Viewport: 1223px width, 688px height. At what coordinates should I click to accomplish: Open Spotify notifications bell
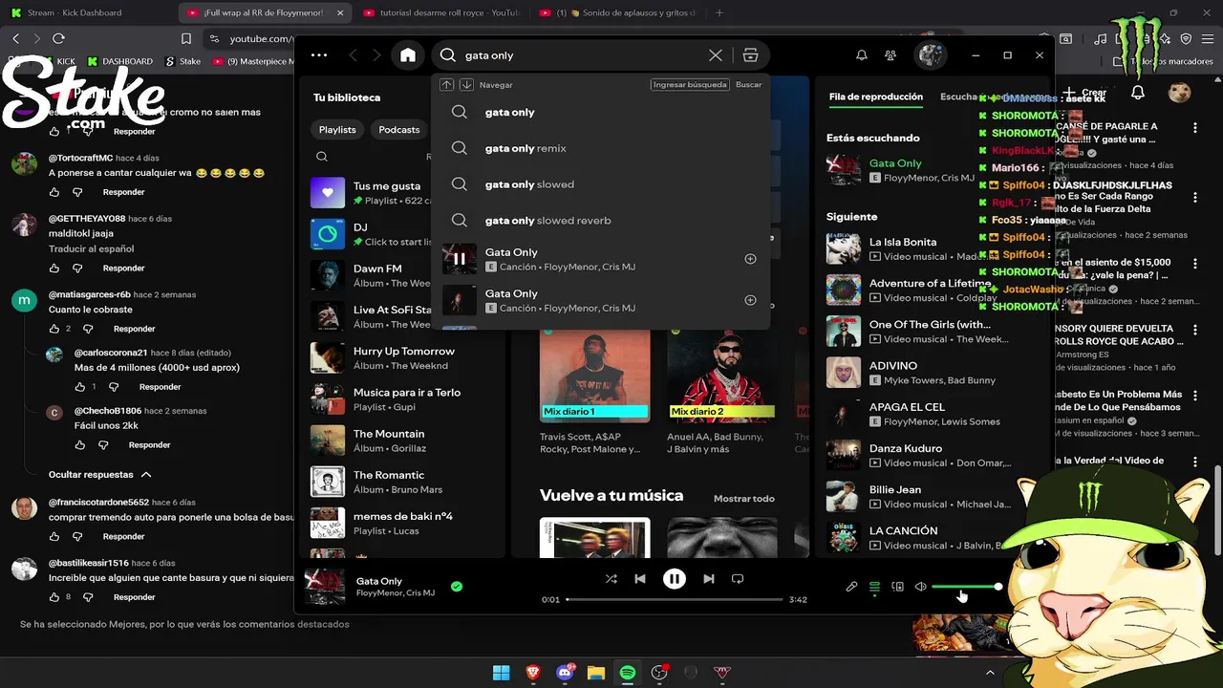pyautogui.click(x=862, y=55)
